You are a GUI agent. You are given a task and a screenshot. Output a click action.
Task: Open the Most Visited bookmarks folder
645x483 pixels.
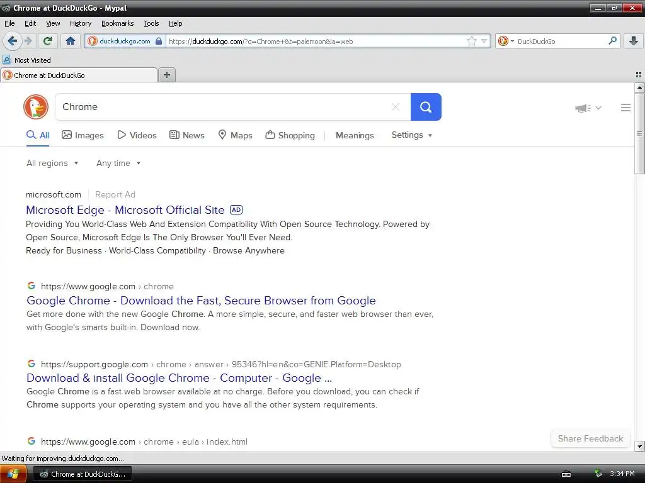pos(26,60)
